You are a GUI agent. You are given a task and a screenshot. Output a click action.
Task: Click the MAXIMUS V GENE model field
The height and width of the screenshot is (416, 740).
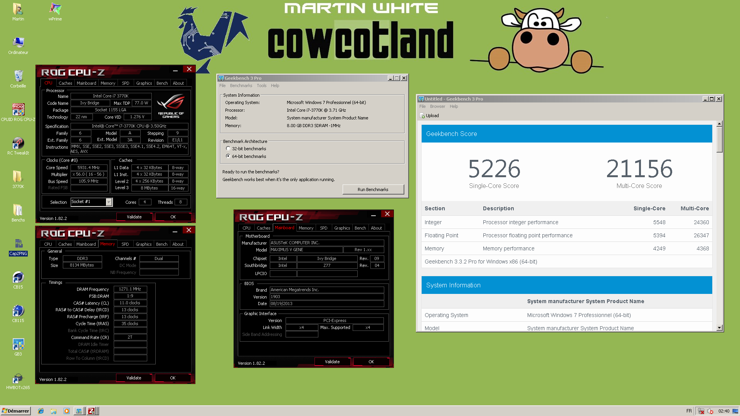coord(306,250)
